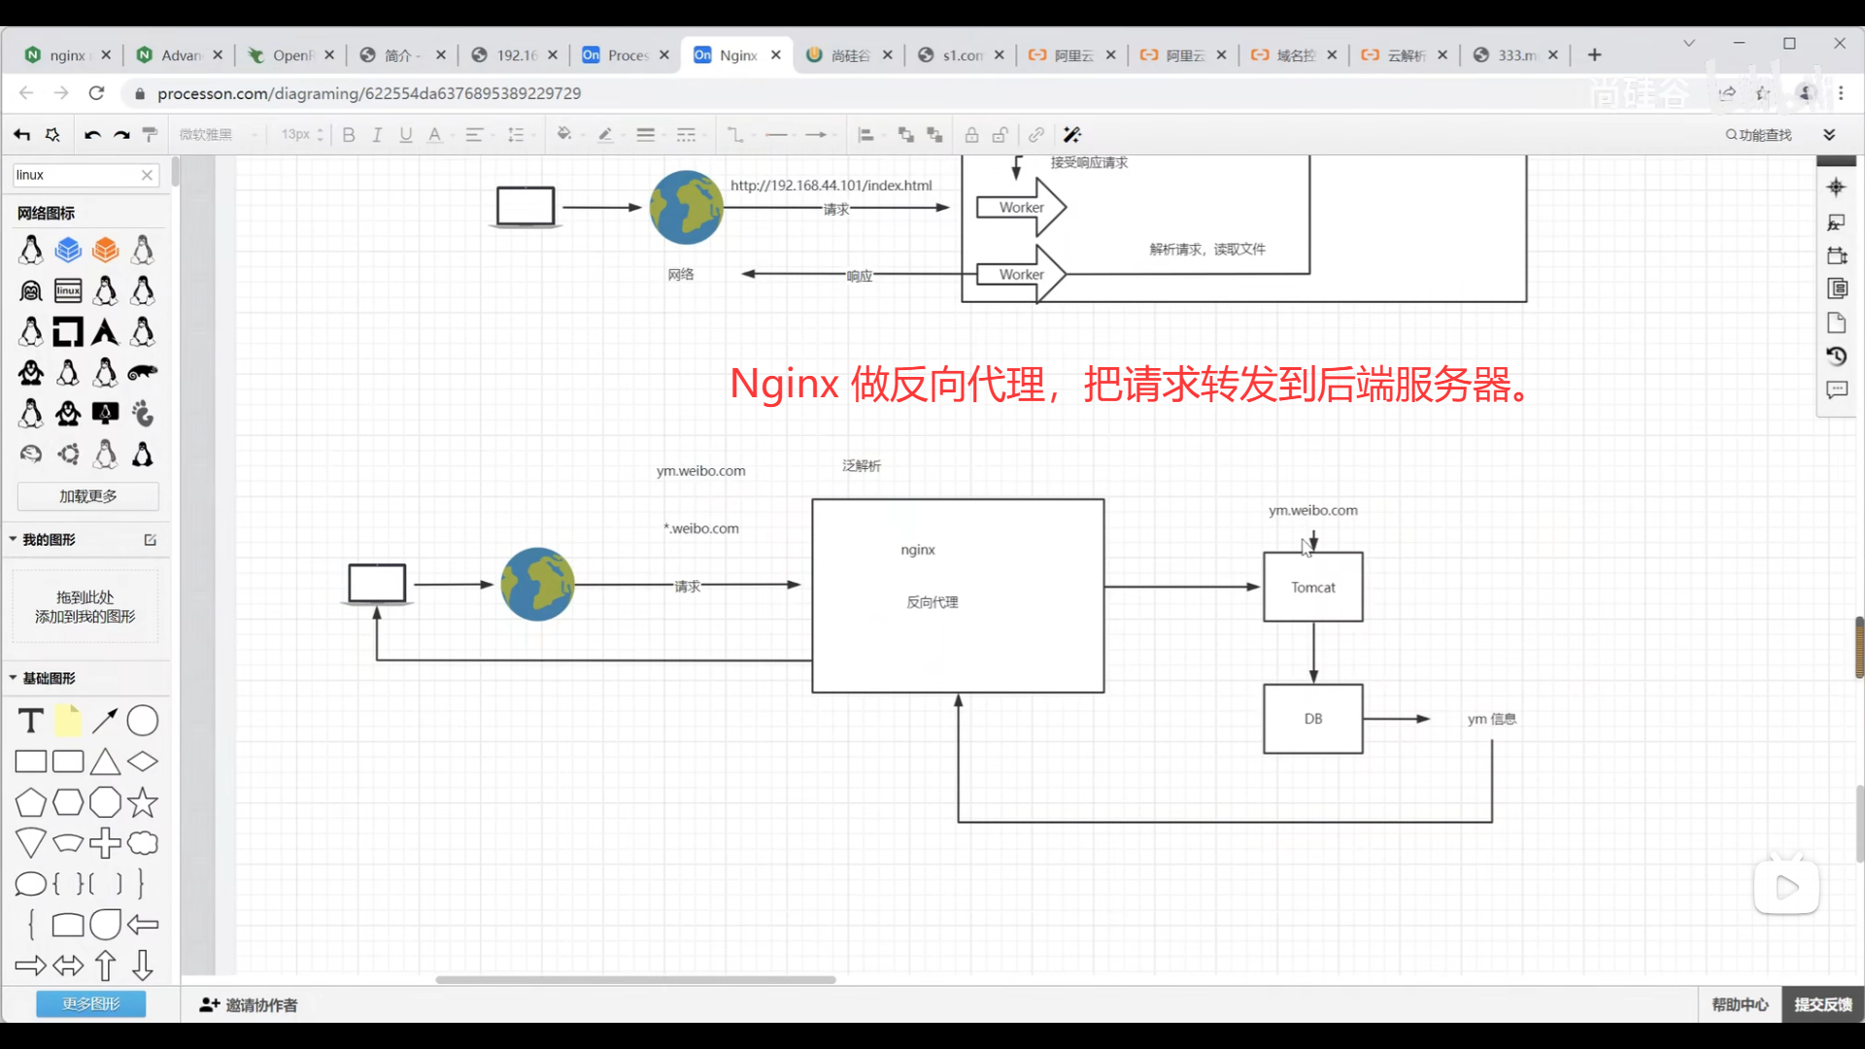Viewport: 1865px width, 1049px height.
Task: Open the comments panel icon
Action: [x=1836, y=389]
